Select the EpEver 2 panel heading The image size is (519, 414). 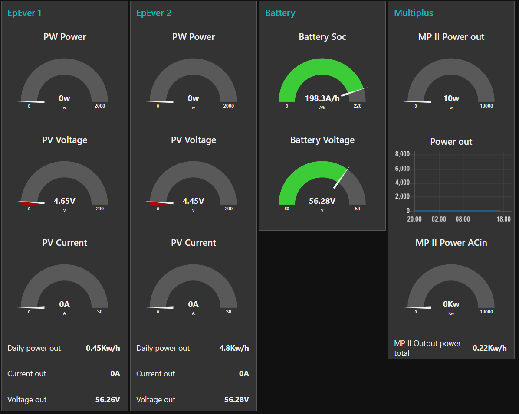pos(154,13)
